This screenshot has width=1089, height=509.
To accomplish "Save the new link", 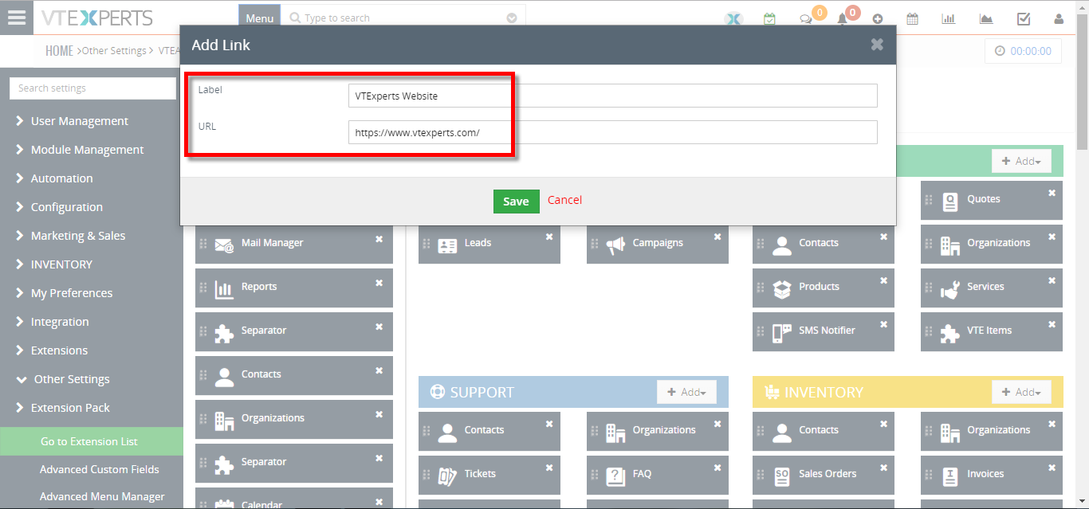I will (517, 202).
